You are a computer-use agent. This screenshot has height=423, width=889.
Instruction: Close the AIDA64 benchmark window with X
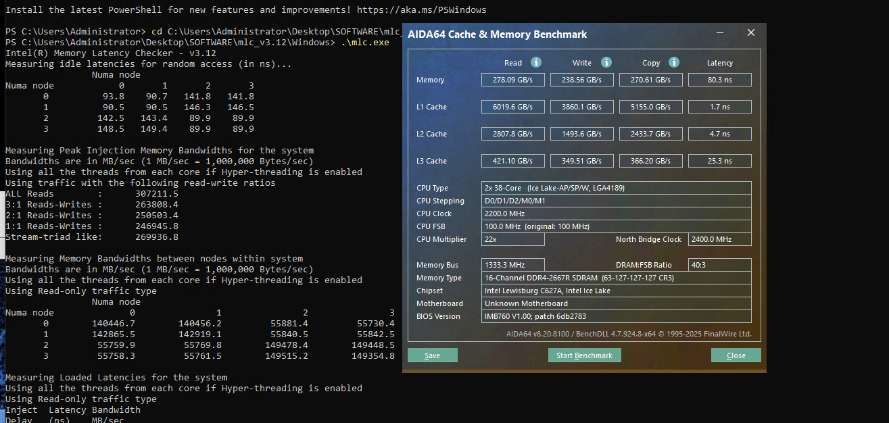point(751,33)
